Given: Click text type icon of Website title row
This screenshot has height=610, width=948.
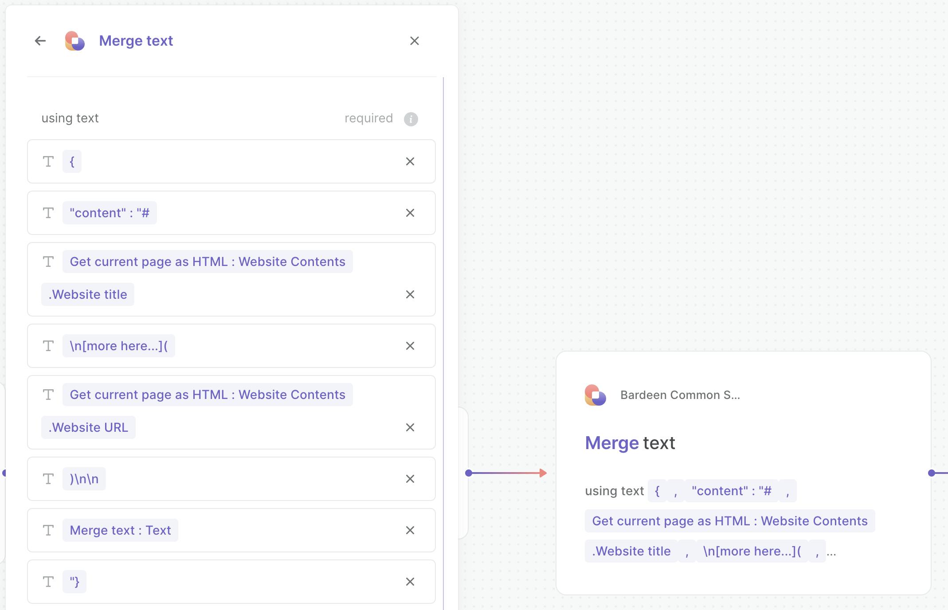Looking at the screenshot, I should (48, 262).
